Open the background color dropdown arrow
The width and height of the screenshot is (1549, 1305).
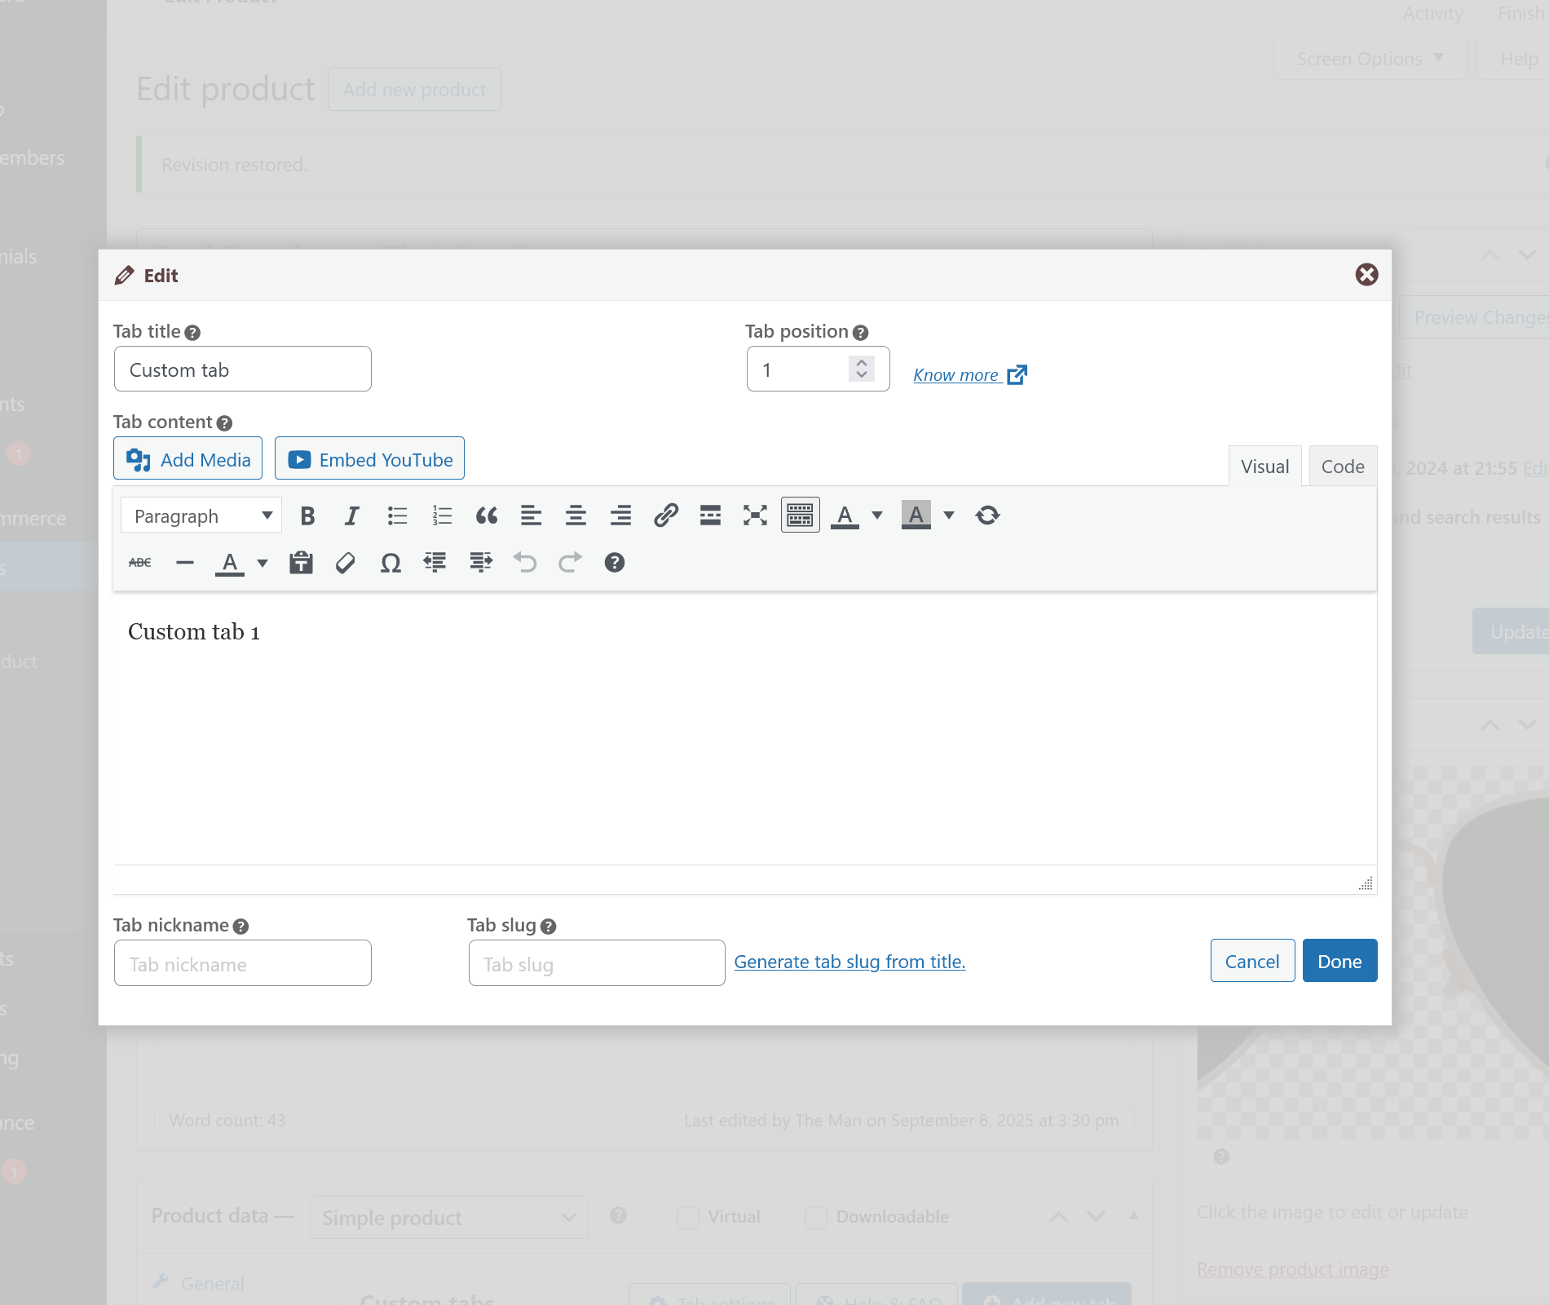(x=949, y=515)
